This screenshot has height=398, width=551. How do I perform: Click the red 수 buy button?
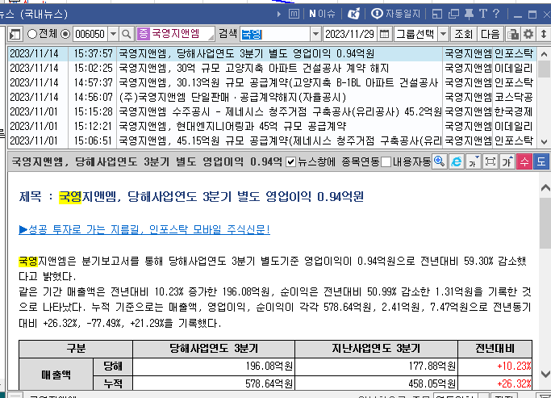pos(524,161)
